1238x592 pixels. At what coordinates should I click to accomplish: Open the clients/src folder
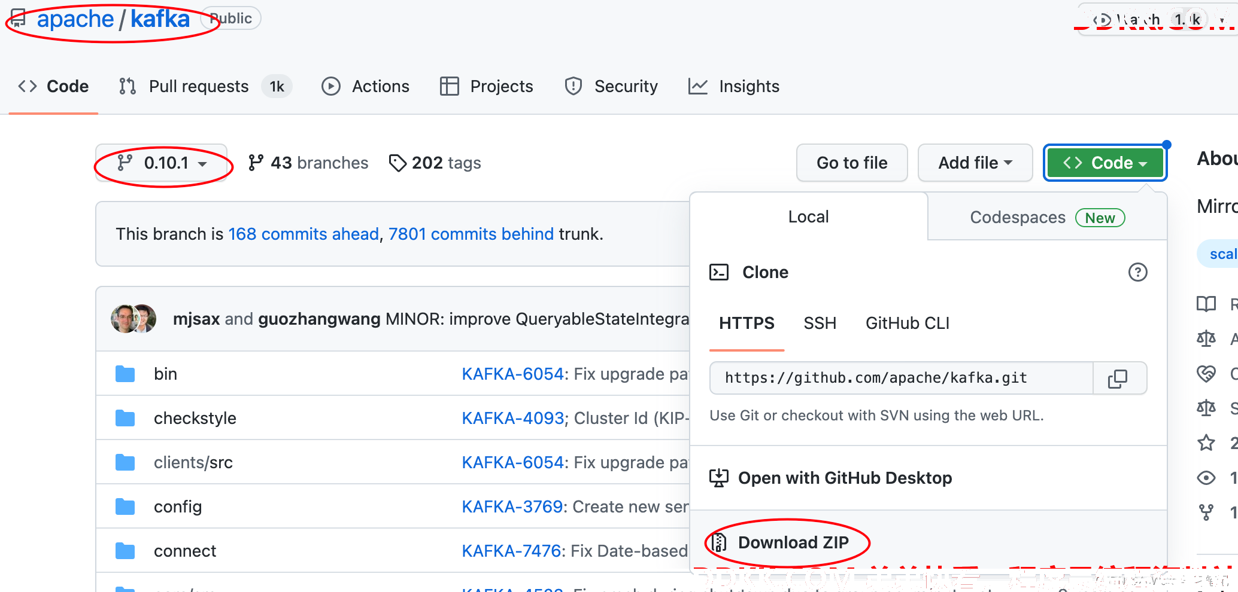(193, 462)
